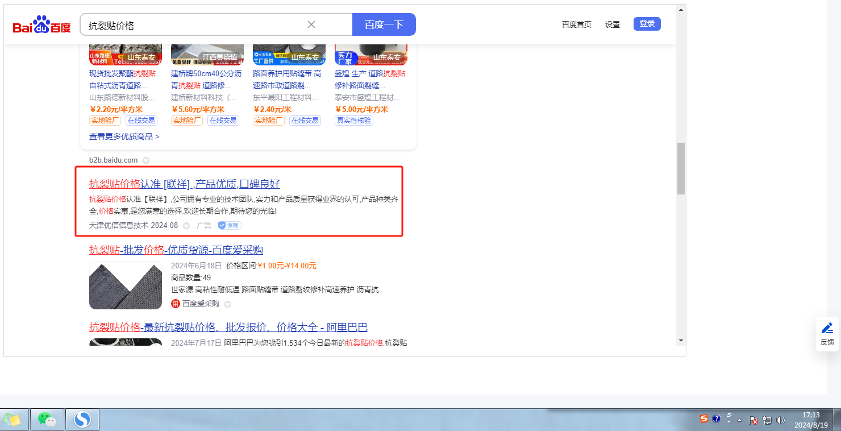The width and height of the screenshot is (841, 431).
Task: Click the b2b.baidu.com source text
Action: 114,160
